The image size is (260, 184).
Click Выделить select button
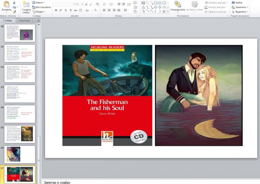click(x=240, y=12)
